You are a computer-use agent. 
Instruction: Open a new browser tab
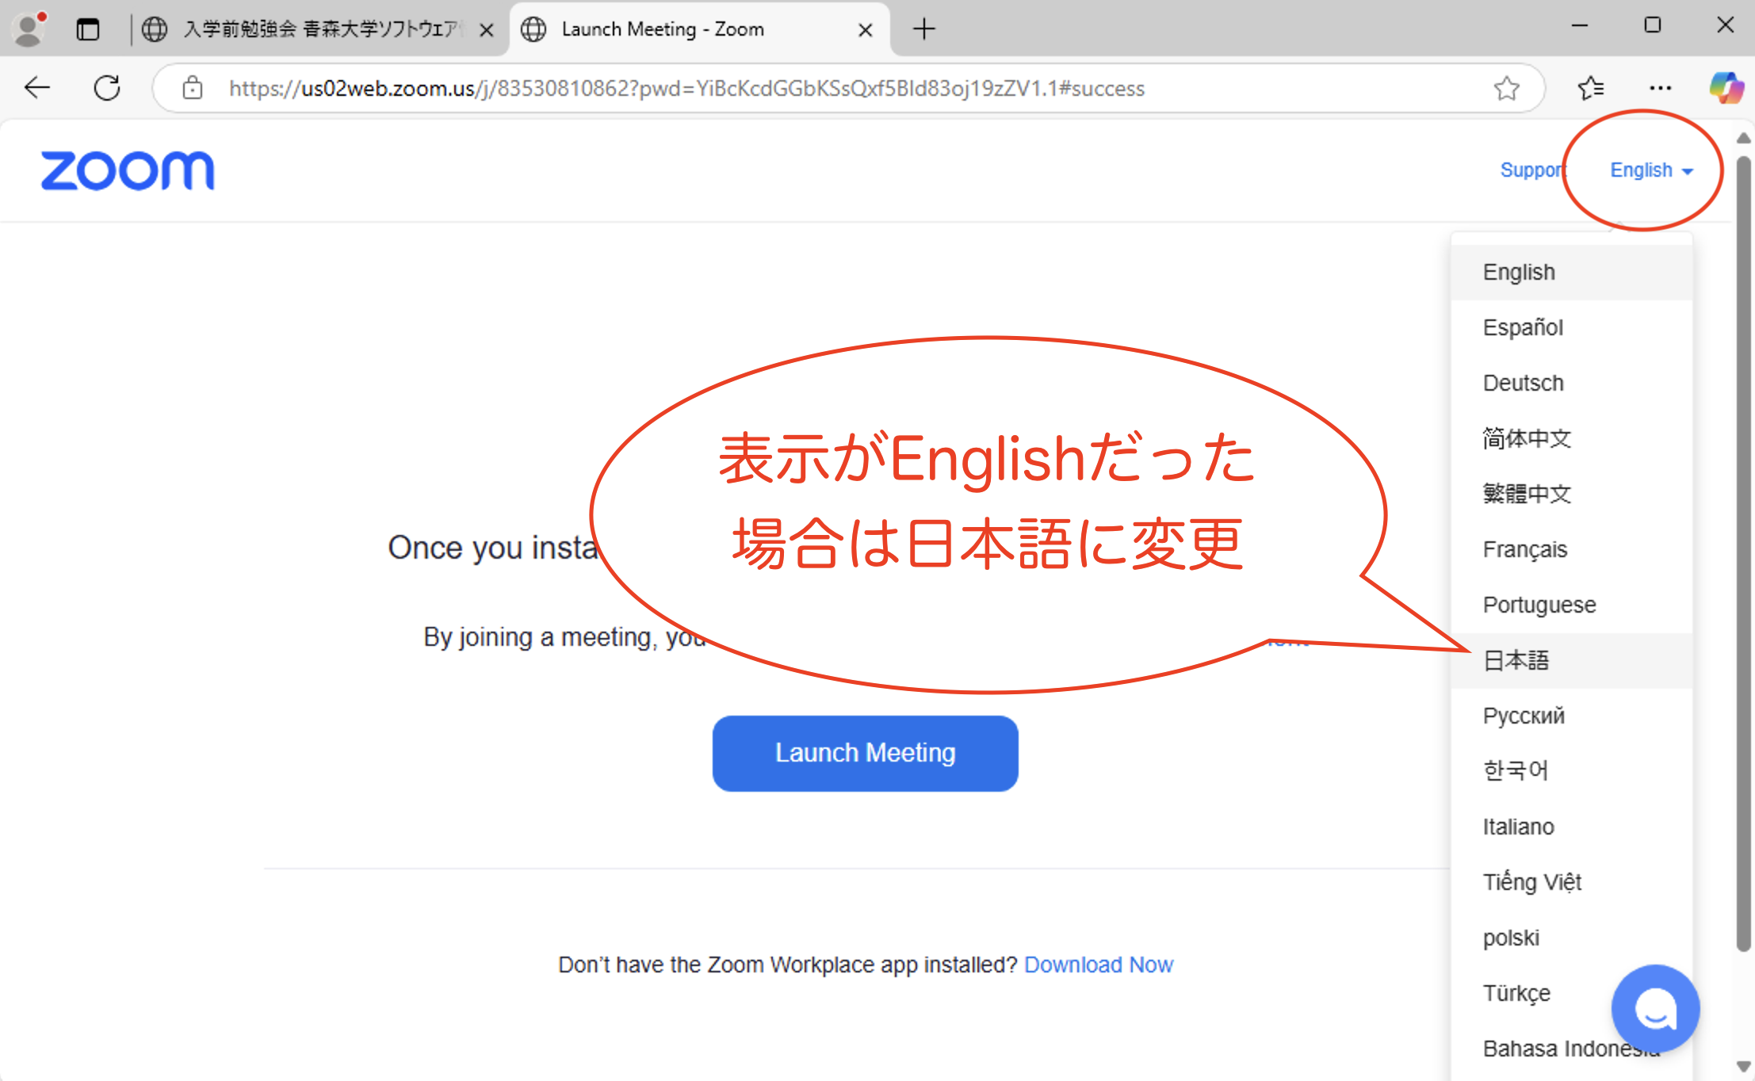pos(923,29)
